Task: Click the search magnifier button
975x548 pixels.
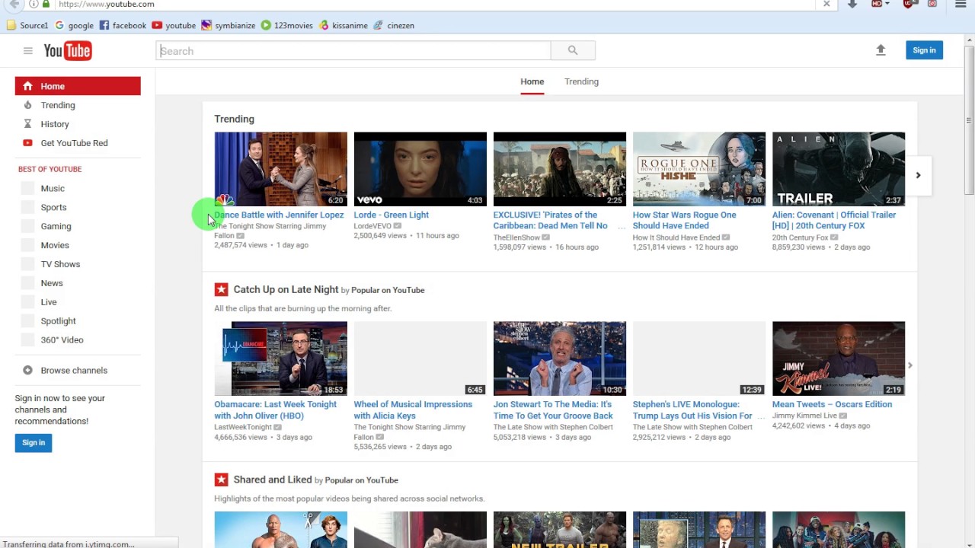Action: [x=573, y=51]
